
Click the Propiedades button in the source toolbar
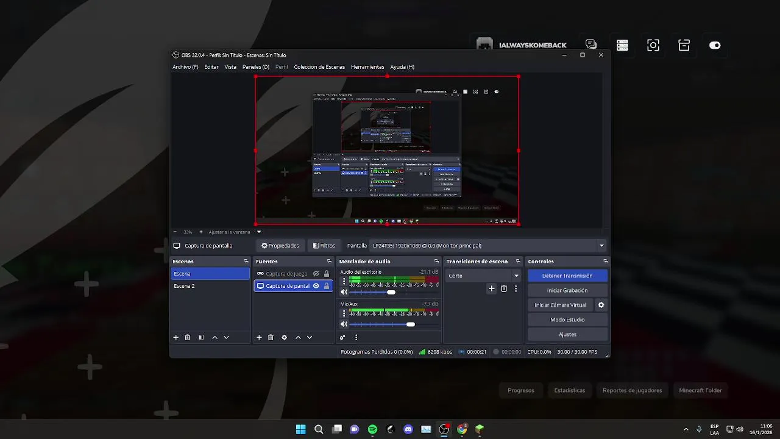coord(280,246)
